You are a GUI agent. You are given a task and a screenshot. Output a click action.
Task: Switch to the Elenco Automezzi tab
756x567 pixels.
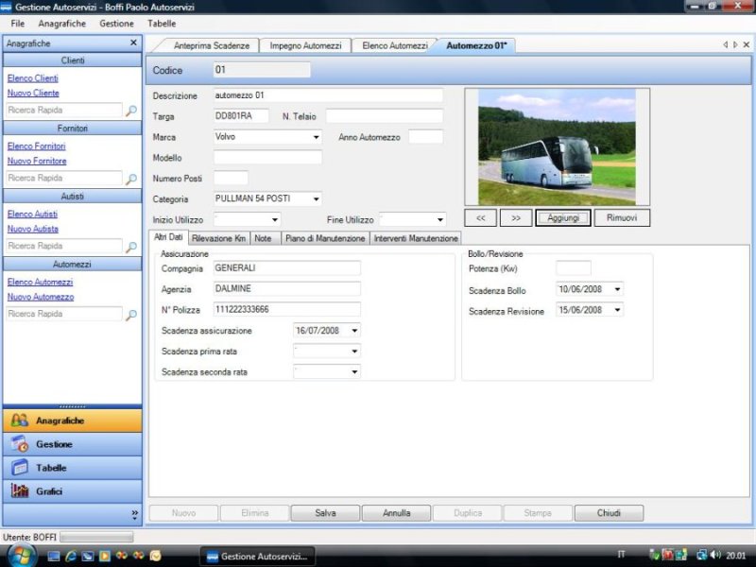pos(394,45)
